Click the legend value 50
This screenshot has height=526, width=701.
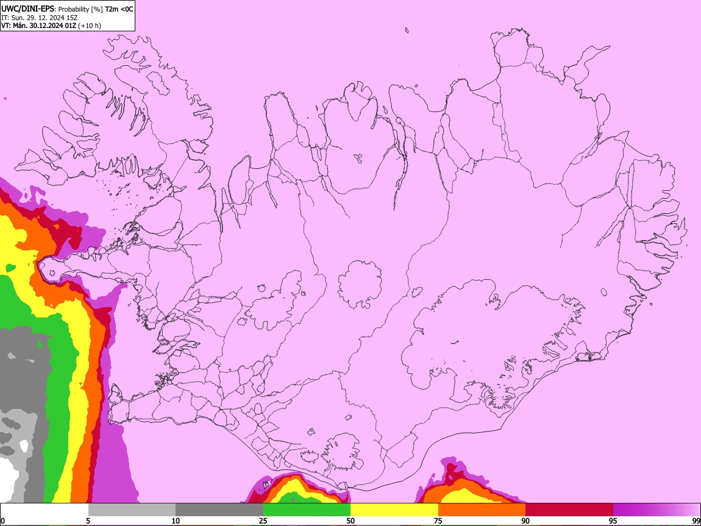[x=350, y=521]
